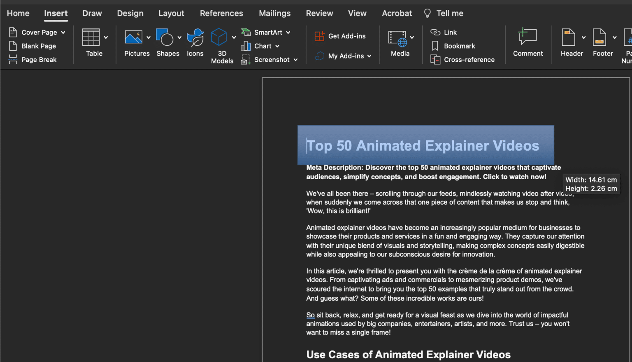
Task: Insert Icons into the document
Action: pos(195,42)
